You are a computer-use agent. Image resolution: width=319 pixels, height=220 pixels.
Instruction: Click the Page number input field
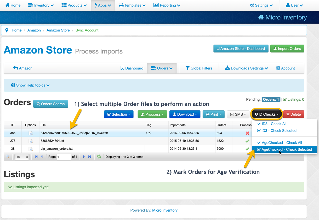coord(64,157)
